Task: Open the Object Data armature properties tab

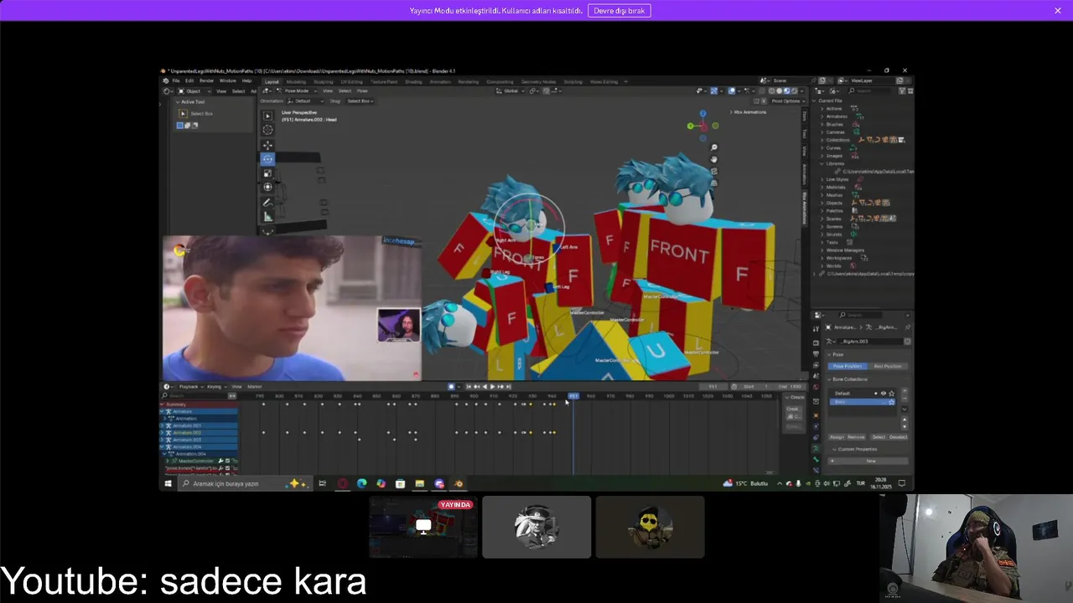Action: (816, 449)
